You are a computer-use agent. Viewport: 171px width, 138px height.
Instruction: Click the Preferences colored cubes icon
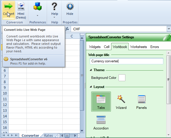pyautogui.click(x=38, y=6)
